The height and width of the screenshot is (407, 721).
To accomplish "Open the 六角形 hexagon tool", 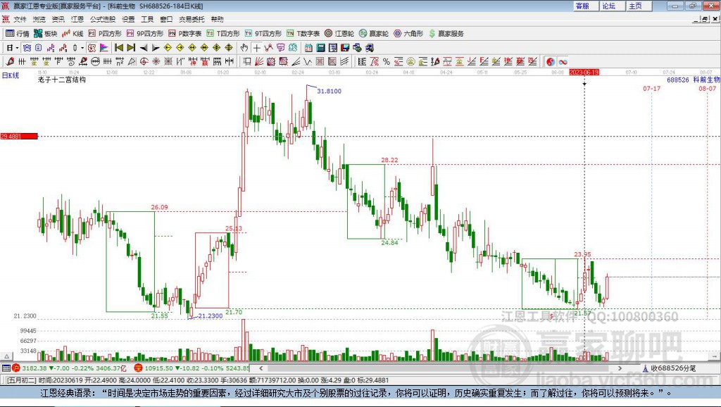I will (408, 34).
